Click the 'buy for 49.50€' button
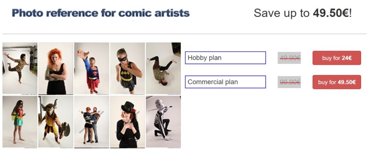This screenshot has width=372, height=153. click(337, 82)
